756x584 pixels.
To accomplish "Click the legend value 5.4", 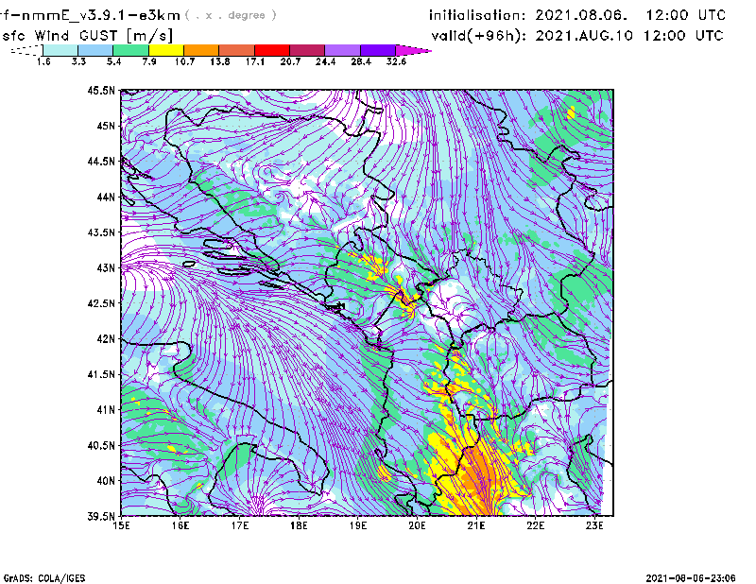I will click(x=113, y=61).
